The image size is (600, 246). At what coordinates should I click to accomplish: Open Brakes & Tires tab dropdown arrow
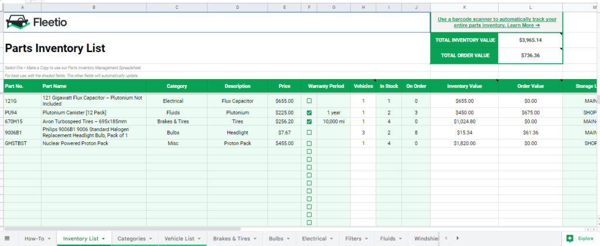[x=255, y=239]
